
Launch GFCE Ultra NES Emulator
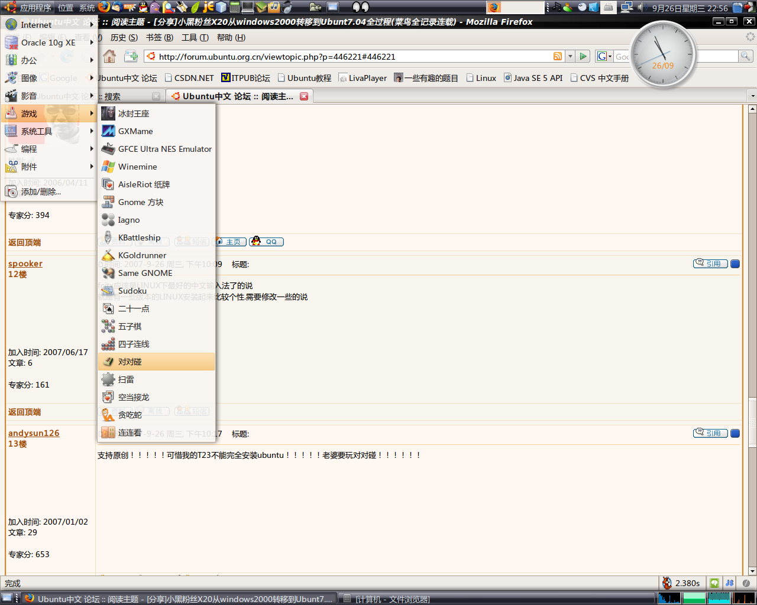pyautogui.click(x=156, y=149)
